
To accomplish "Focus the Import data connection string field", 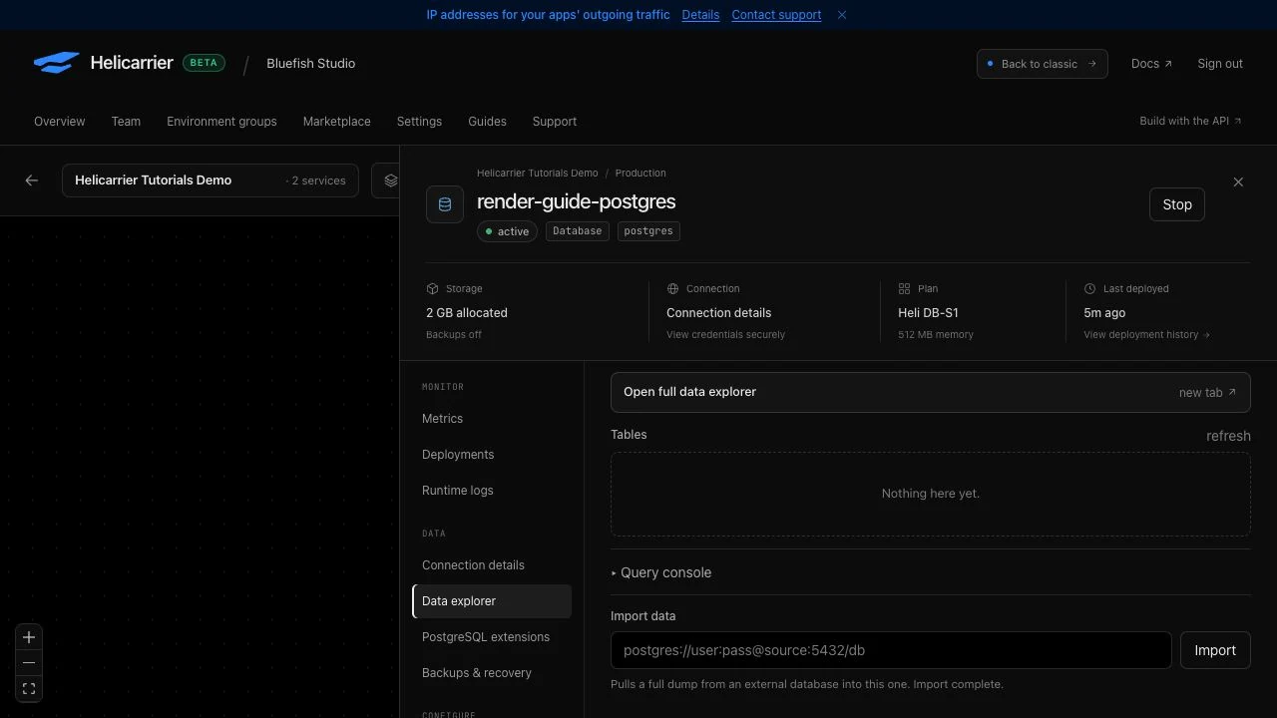I will (891, 650).
